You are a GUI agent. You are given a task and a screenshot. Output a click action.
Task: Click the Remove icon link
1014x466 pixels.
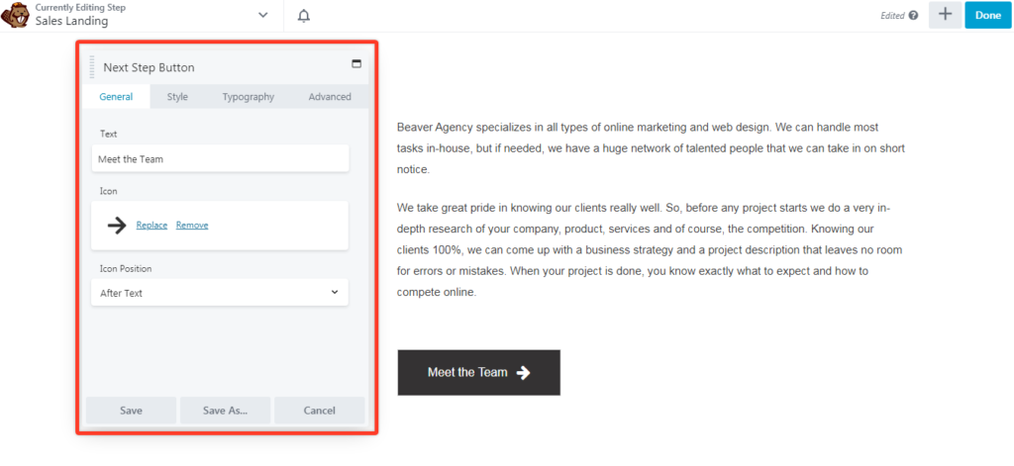click(192, 226)
